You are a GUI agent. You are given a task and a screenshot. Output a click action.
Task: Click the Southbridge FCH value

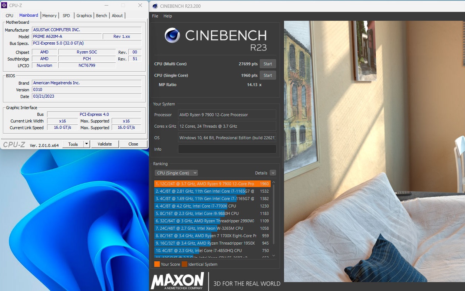[x=87, y=59]
